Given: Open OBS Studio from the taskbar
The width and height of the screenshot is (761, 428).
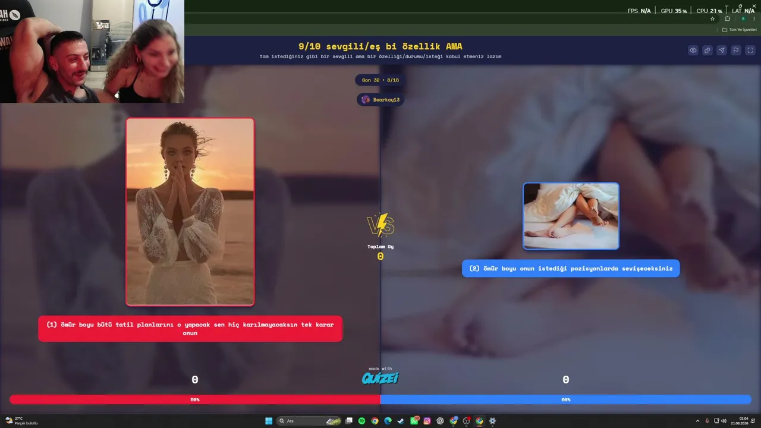Looking at the screenshot, I should pyautogui.click(x=467, y=421).
